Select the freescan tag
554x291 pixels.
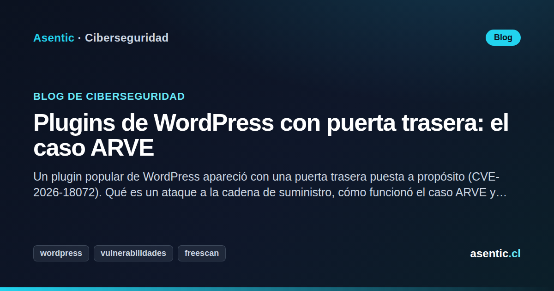202,253
